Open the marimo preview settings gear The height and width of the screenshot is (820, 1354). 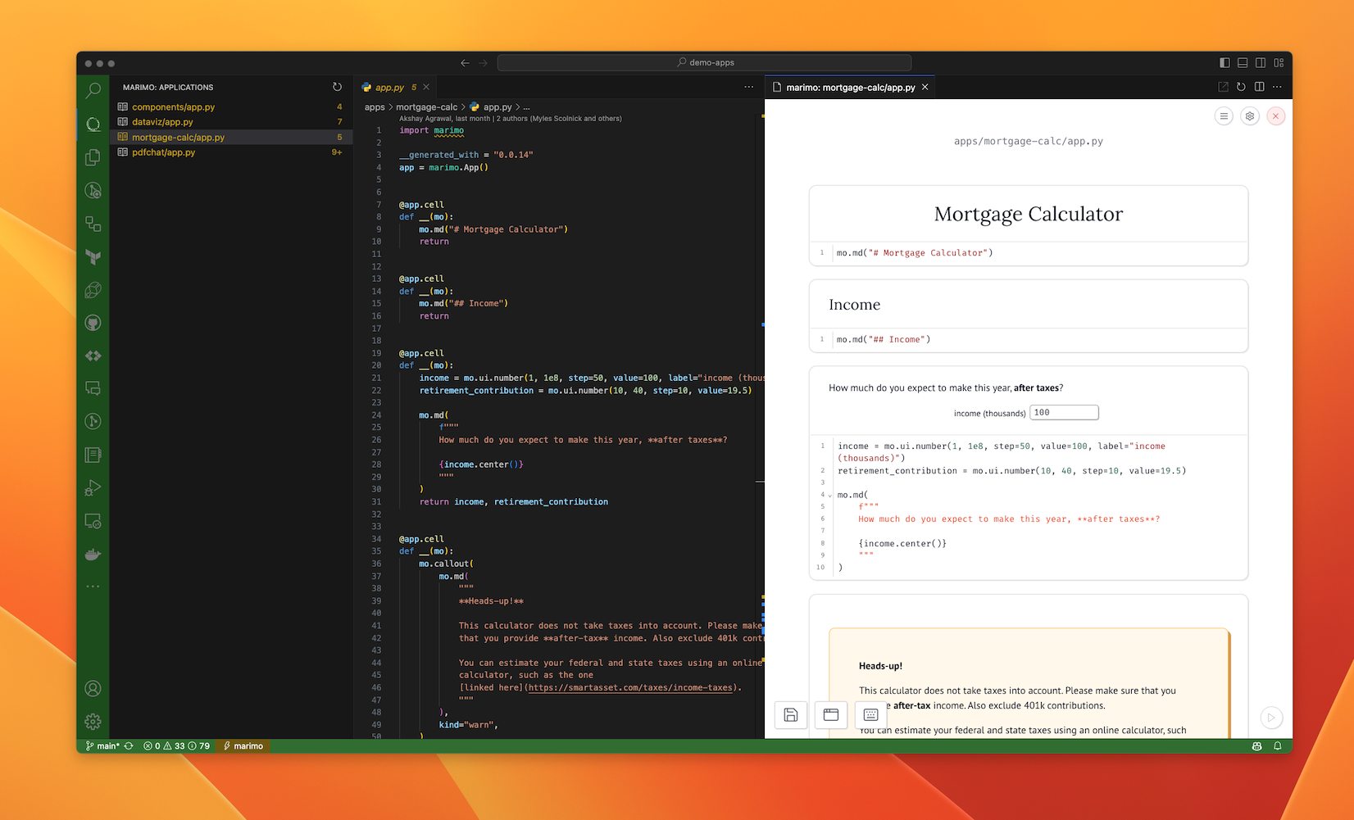[1249, 116]
